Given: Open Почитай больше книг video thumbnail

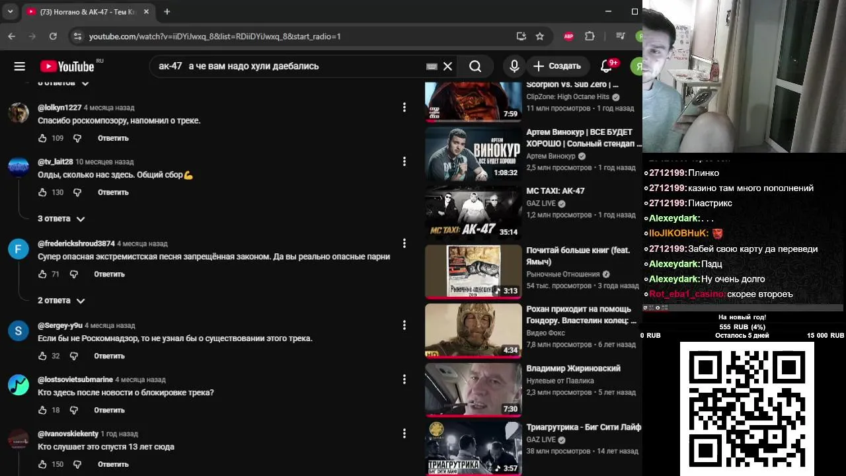Looking at the screenshot, I should pos(473,272).
